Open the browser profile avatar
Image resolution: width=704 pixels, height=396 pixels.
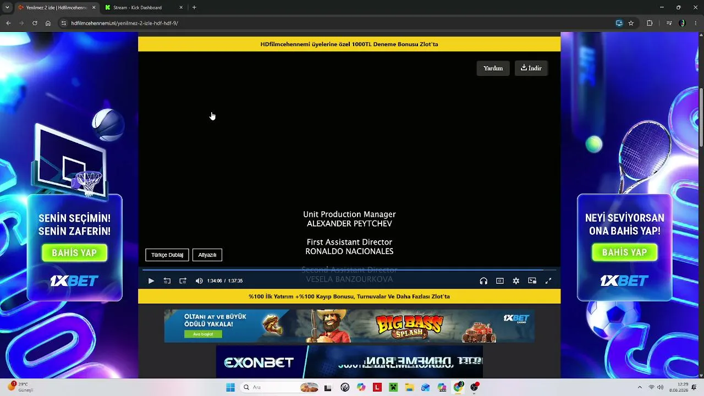[682, 23]
